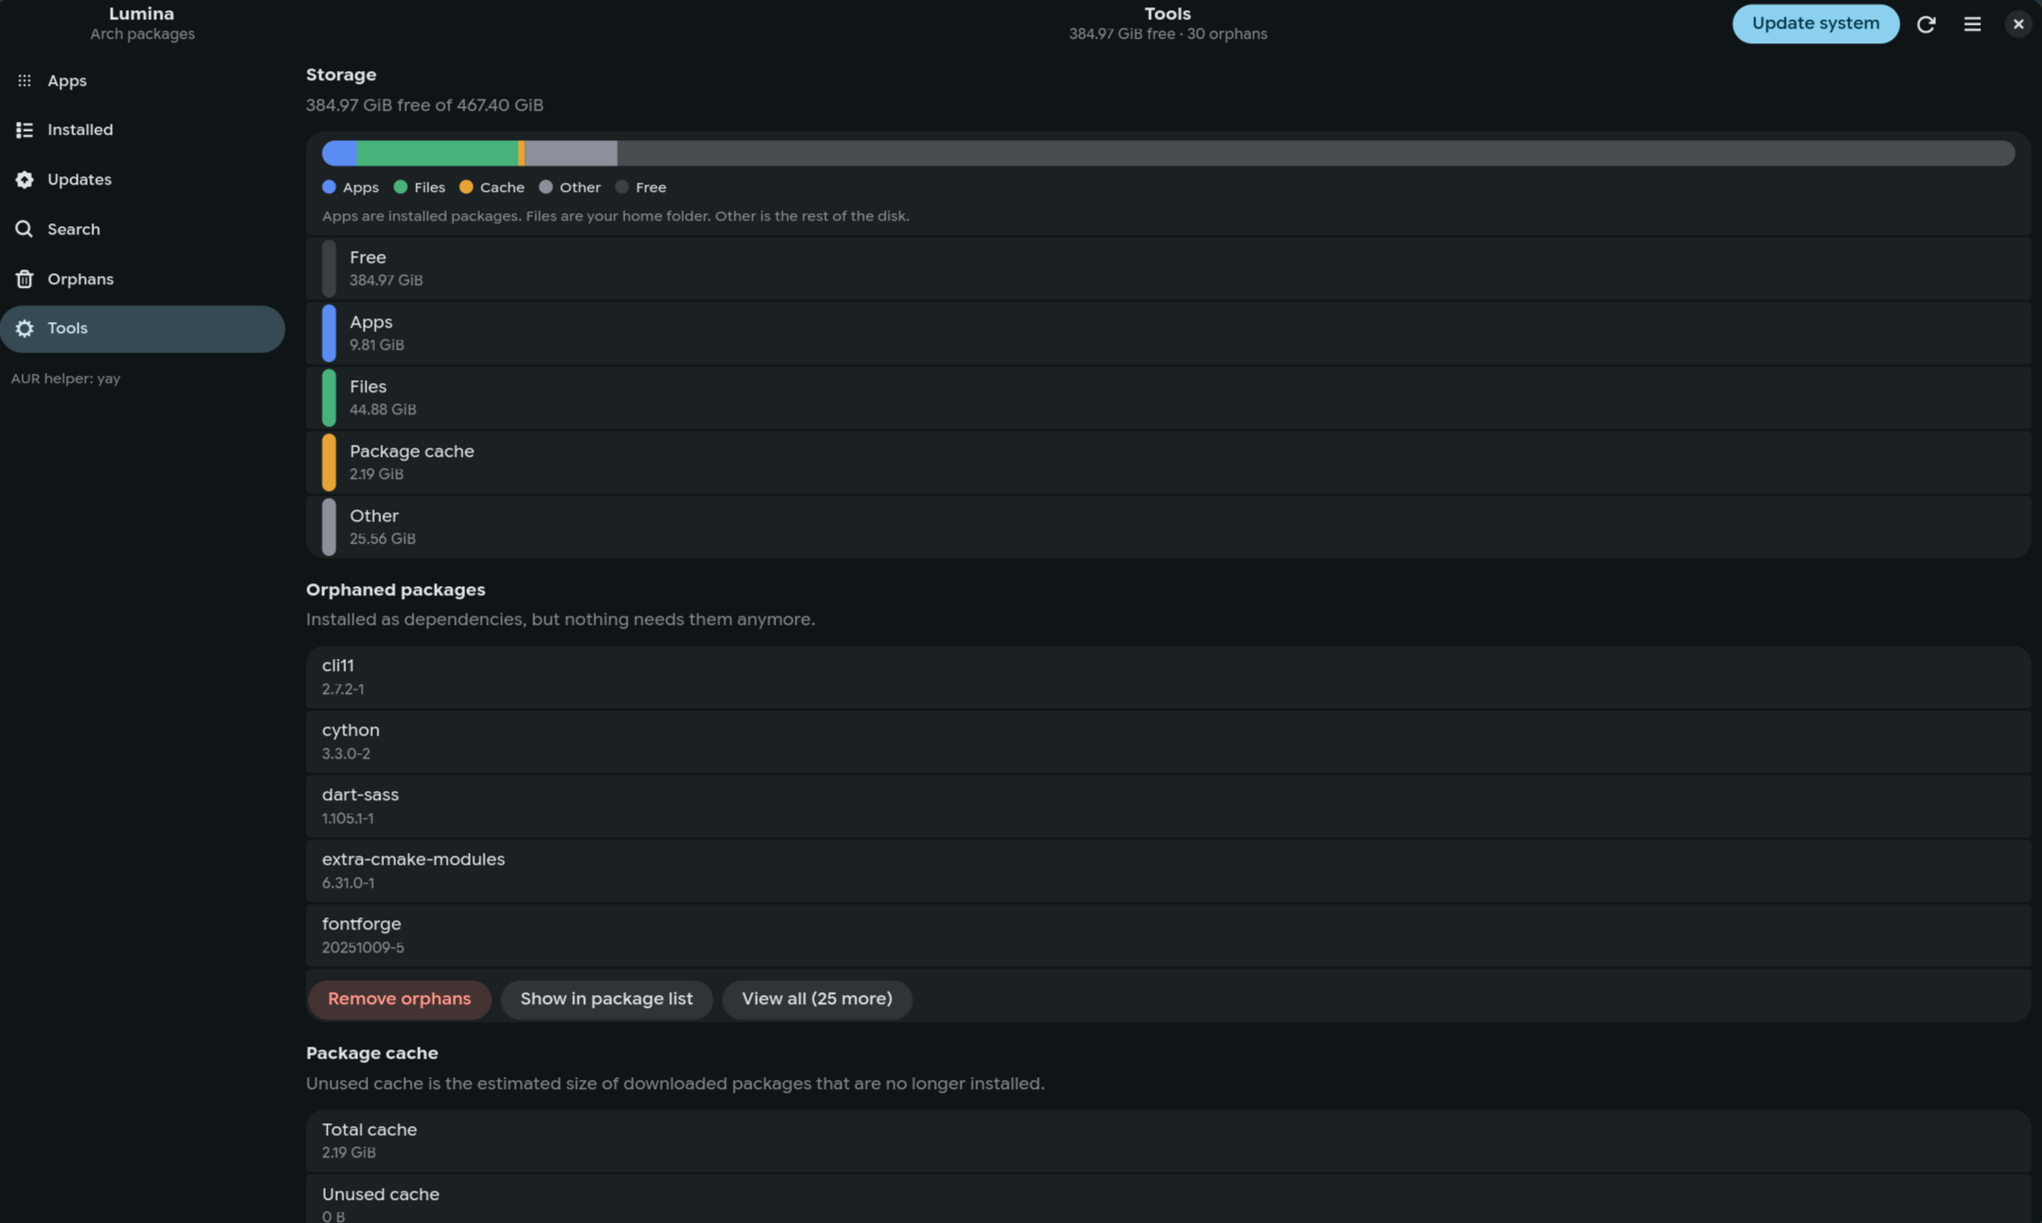Click the blue Apps legend dot
The height and width of the screenshot is (1223, 2042).
click(328, 187)
